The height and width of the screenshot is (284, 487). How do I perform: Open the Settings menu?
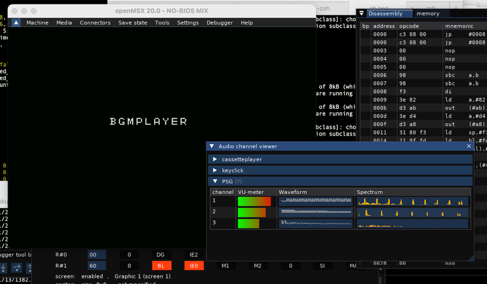[188, 23]
